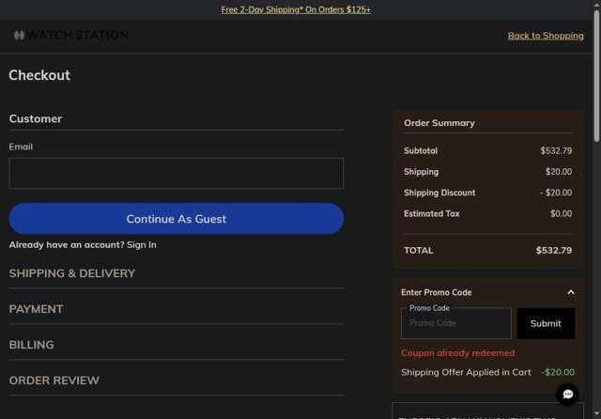Click the Checkout page title
Image resolution: width=601 pixels, height=419 pixels.
[x=39, y=75]
